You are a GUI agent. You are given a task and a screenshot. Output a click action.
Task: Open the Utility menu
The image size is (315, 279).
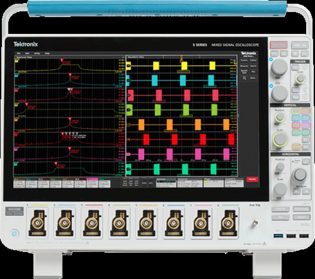point(37,53)
